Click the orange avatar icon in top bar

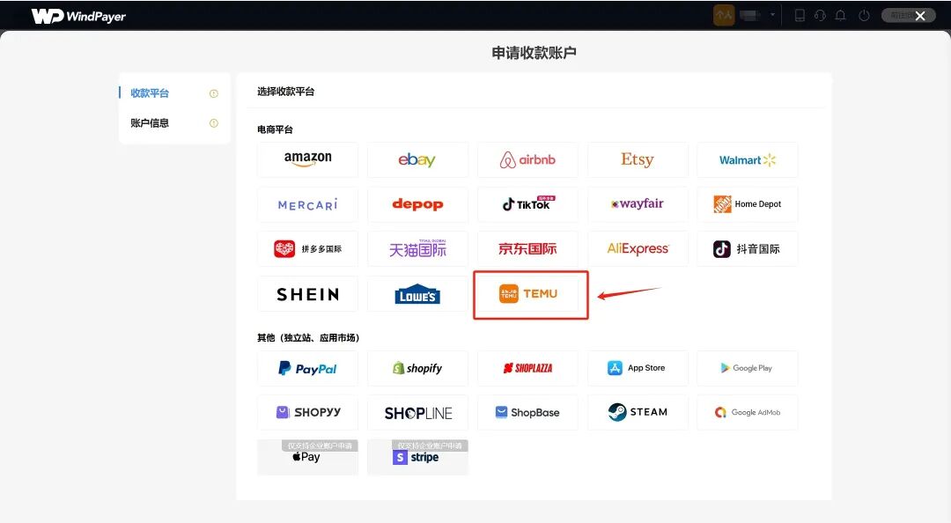[723, 14]
